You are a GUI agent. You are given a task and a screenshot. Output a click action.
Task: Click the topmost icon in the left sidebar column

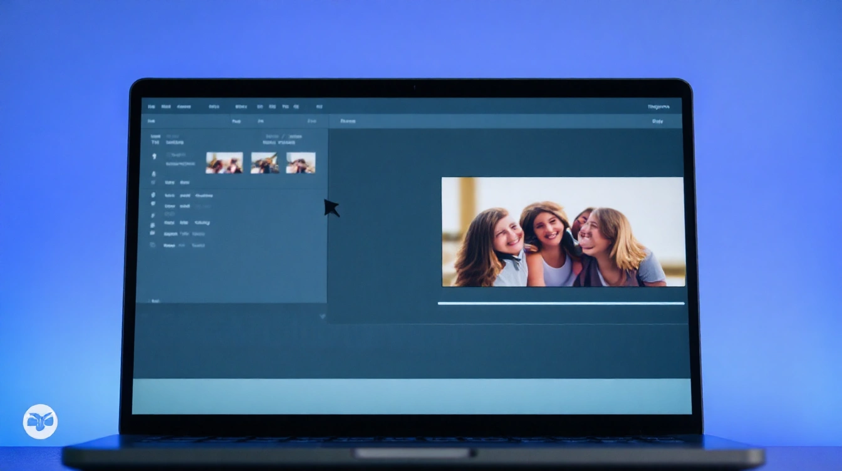click(x=154, y=156)
